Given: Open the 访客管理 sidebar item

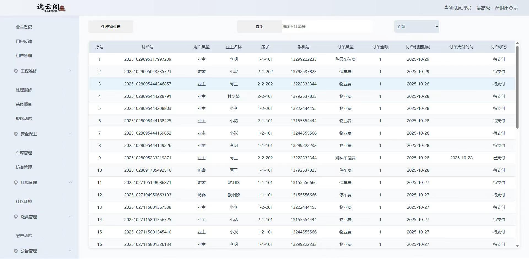Looking at the screenshot, I should pos(24,167).
